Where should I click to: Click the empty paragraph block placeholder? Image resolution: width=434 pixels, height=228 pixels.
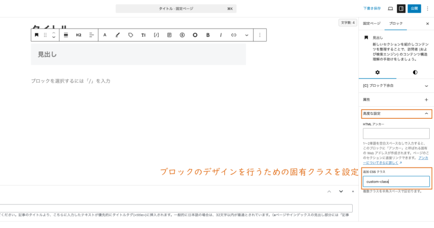click(x=71, y=81)
